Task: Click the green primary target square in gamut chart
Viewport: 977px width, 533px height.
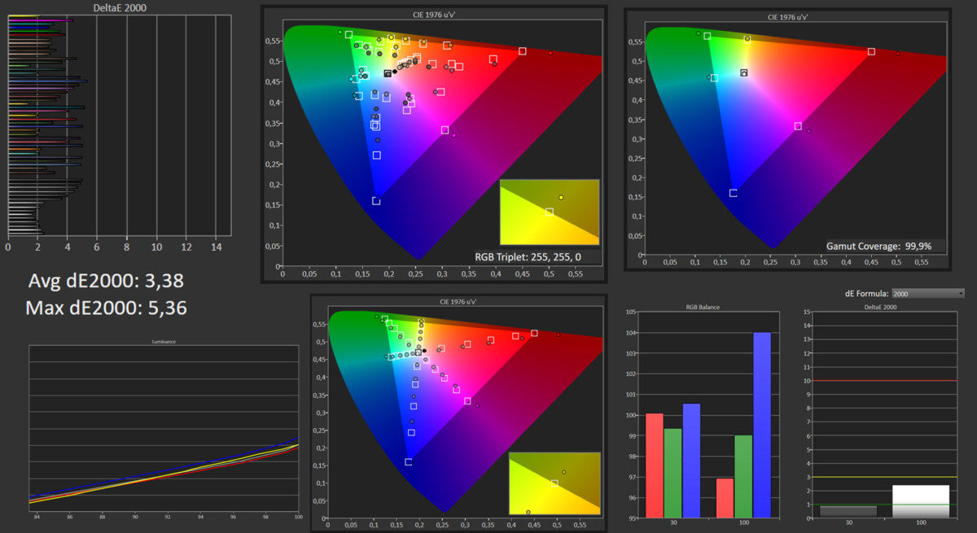Action: (707, 36)
